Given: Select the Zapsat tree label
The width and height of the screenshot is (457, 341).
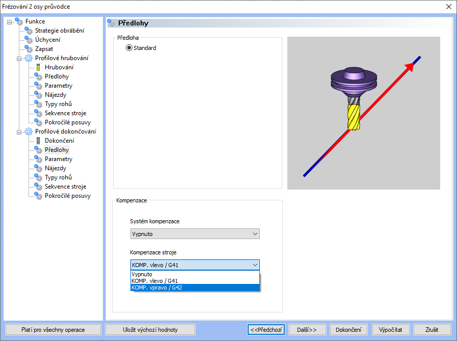Looking at the screenshot, I should click(x=44, y=49).
